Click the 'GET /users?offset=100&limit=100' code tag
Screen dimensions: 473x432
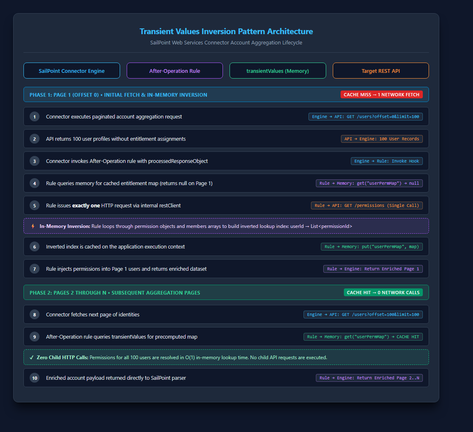click(363, 315)
